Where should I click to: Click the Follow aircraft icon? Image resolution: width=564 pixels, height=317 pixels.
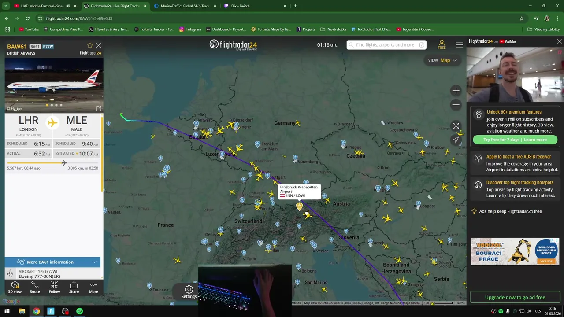point(54,287)
